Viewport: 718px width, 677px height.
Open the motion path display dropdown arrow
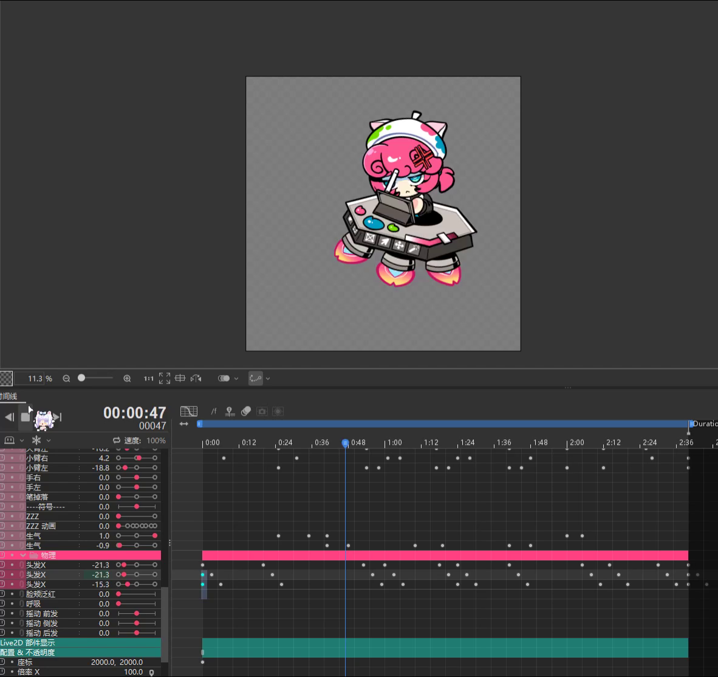[x=268, y=379]
